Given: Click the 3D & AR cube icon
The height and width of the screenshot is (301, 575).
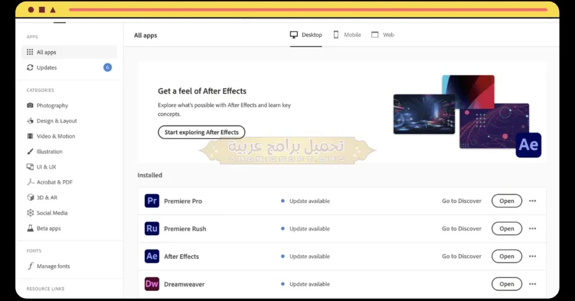Looking at the screenshot, I should (30, 197).
